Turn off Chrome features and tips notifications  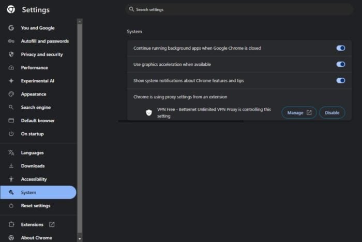(x=340, y=80)
